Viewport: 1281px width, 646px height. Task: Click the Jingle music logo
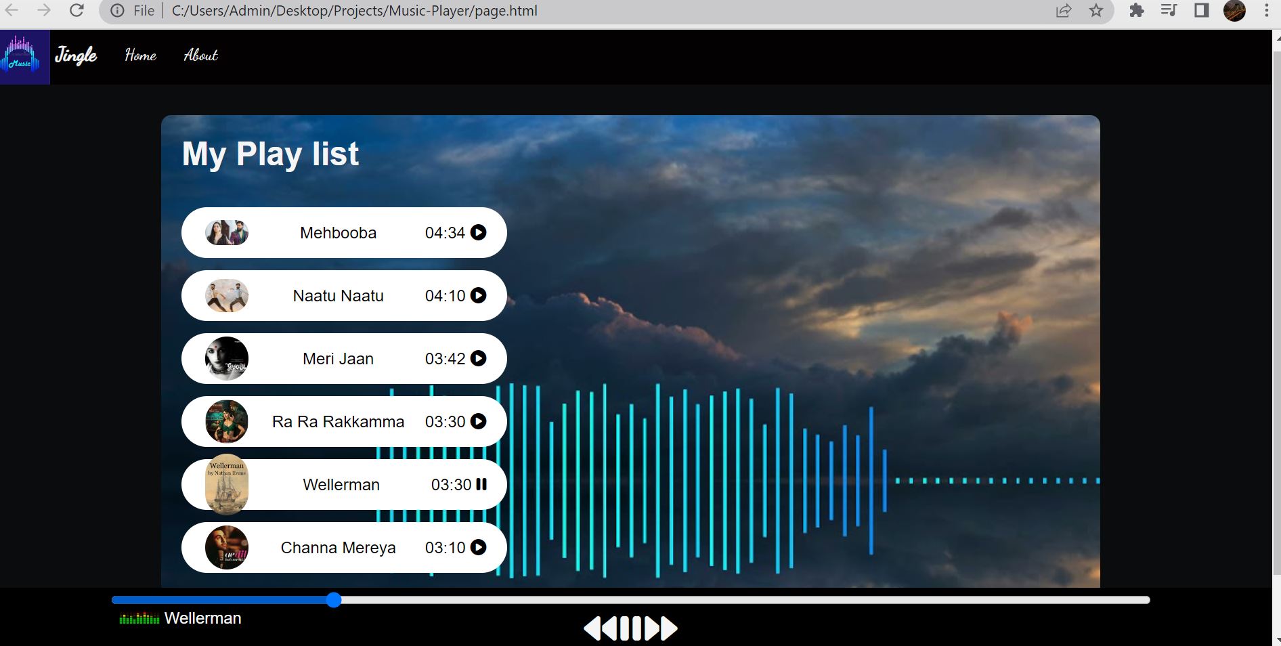click(24, 57)
